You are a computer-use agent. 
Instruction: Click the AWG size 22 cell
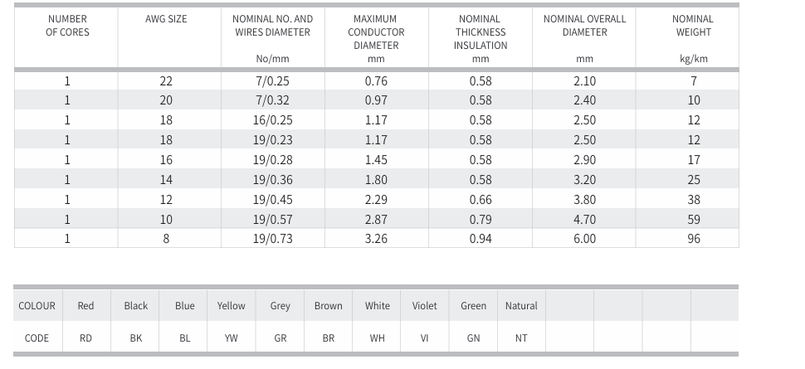pyautogui.click(x=166, y=80)
